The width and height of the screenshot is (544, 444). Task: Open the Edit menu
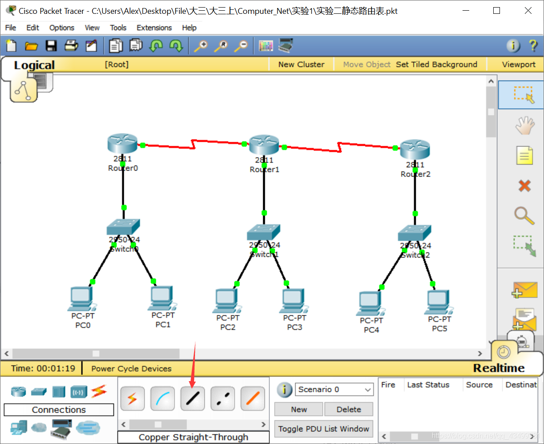coord(32,28)
